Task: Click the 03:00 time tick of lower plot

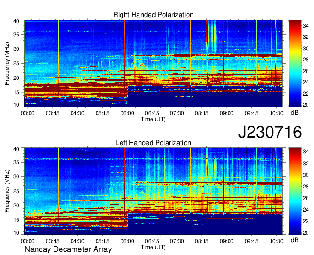Action: [28, 241]
